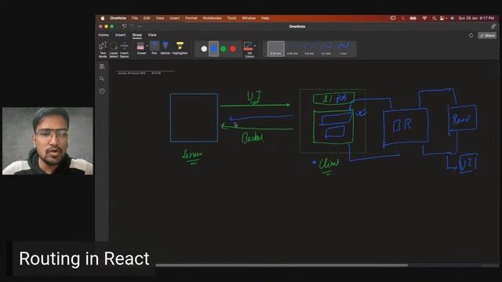The image size is (502, 282).
Task: Open the Spotlight search in menu bar
Action: point(434,18)
